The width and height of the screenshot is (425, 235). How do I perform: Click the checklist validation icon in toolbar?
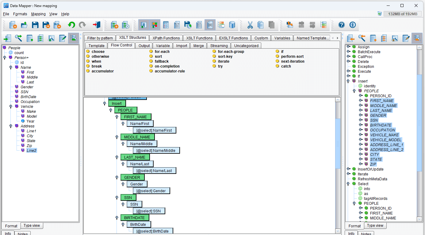[166, 25]
